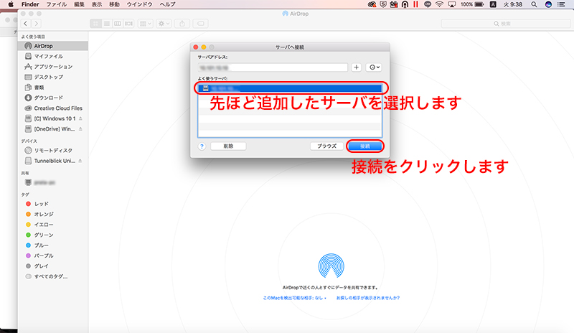Viewport: 574px width, 333px height.
Task: Open the action gear dropdown in toolbar
Action: (164, 24)
